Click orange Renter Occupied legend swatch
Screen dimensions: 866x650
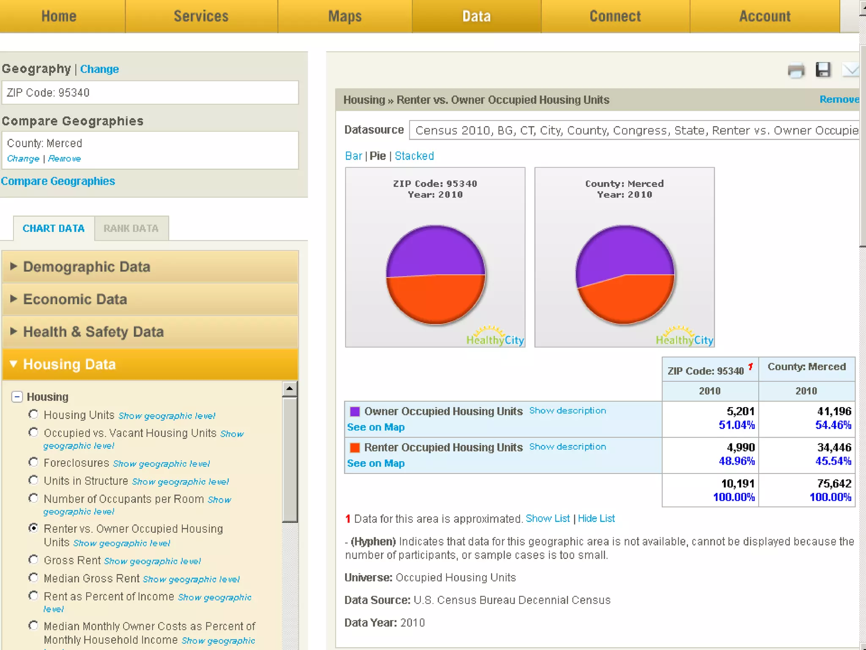pyautogui.click(x=355, y=447)
